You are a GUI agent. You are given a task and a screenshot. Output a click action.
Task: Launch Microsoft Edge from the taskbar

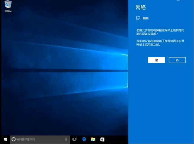(84, 139)
